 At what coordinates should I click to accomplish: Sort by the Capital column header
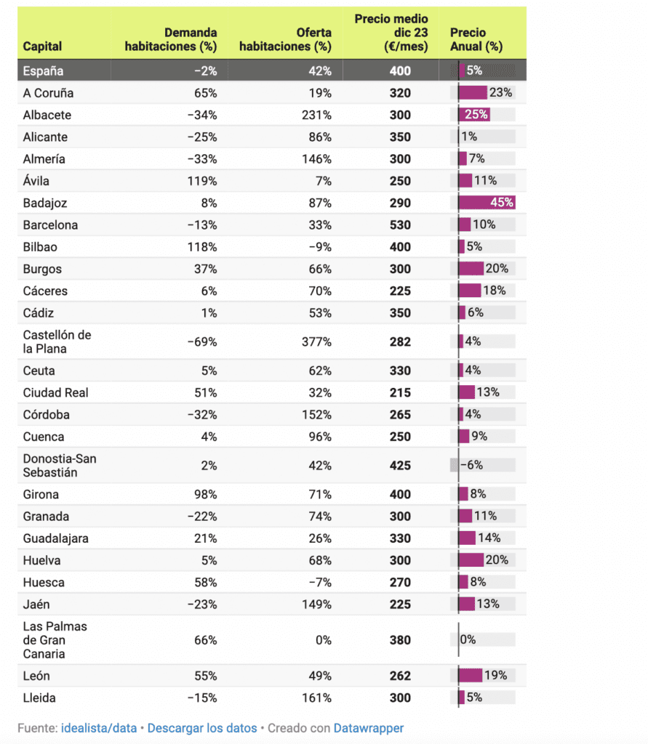(42, 46)
